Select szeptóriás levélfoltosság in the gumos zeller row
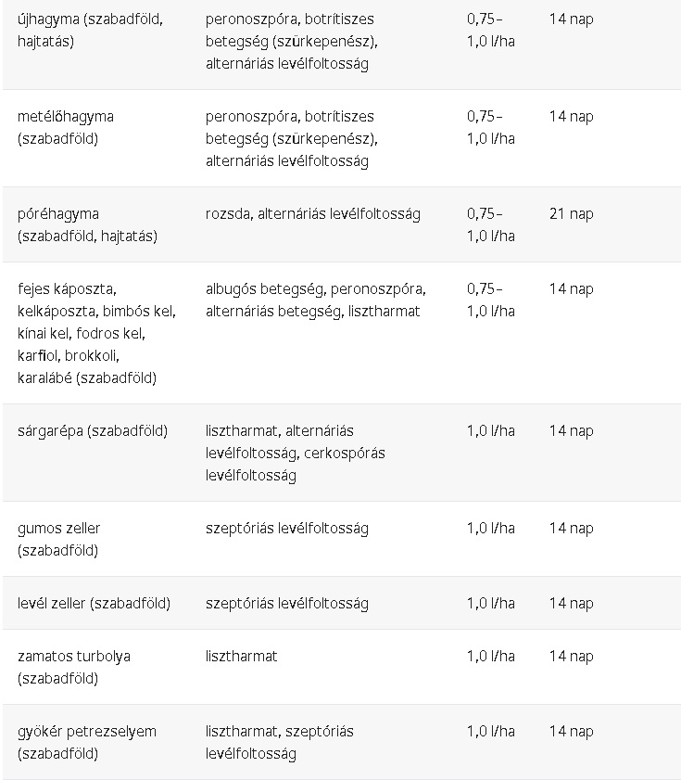 click(x=286, y=529)
